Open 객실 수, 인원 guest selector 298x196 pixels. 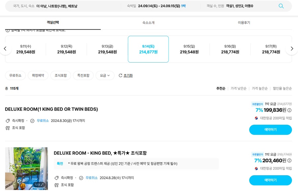pos(230,6)
